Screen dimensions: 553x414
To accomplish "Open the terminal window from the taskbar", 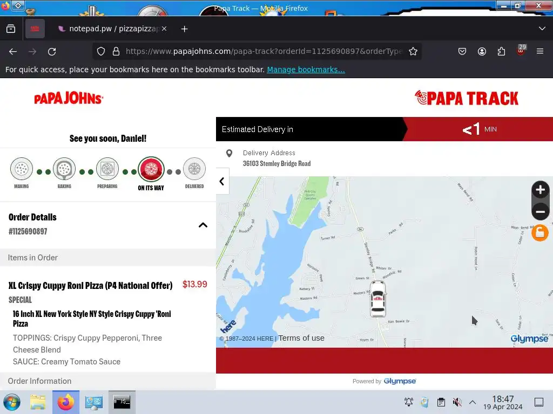I will (x=122, y=402).
